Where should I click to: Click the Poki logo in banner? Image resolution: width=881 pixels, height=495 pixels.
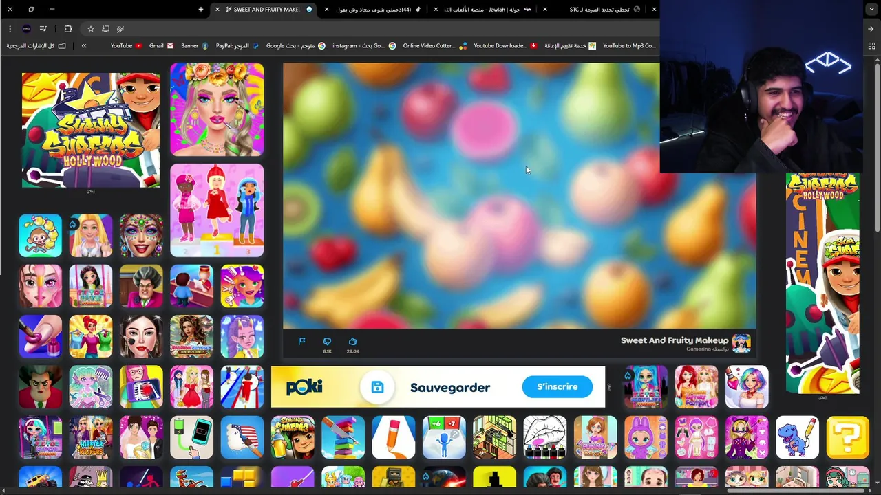click(x=305, y=387)
